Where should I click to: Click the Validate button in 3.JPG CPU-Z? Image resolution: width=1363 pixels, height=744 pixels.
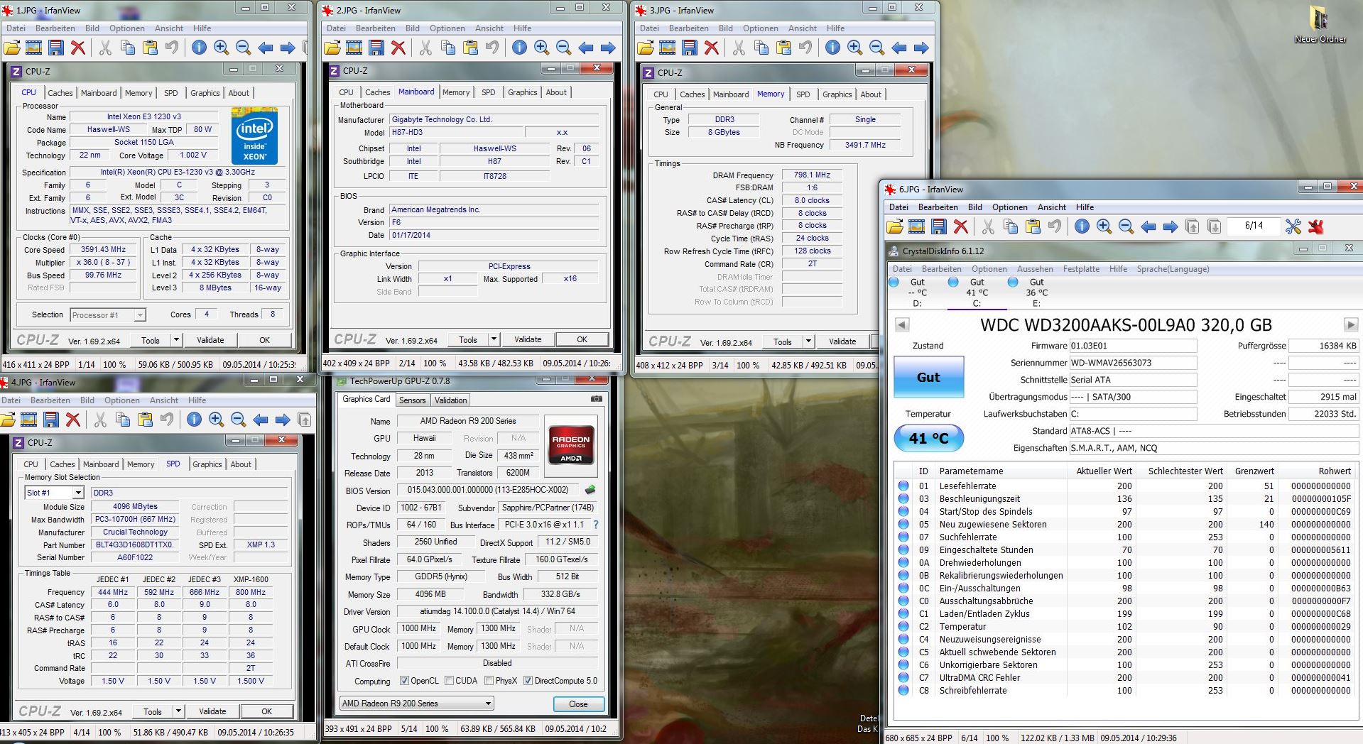point(842,341)
